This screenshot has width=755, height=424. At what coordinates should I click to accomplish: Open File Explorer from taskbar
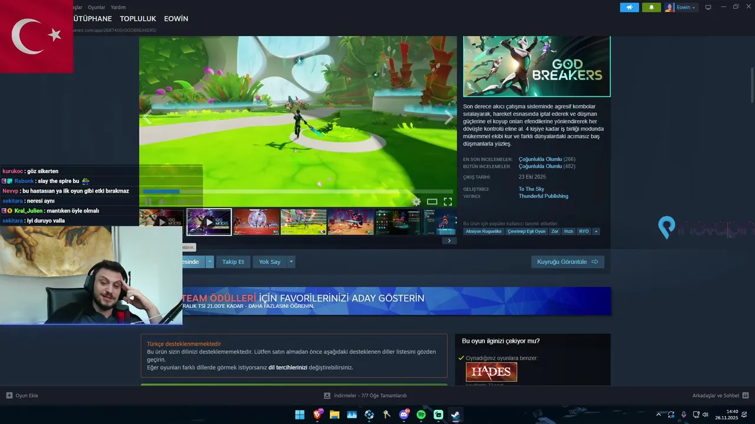pyautogui.click(x=335, y=415)
